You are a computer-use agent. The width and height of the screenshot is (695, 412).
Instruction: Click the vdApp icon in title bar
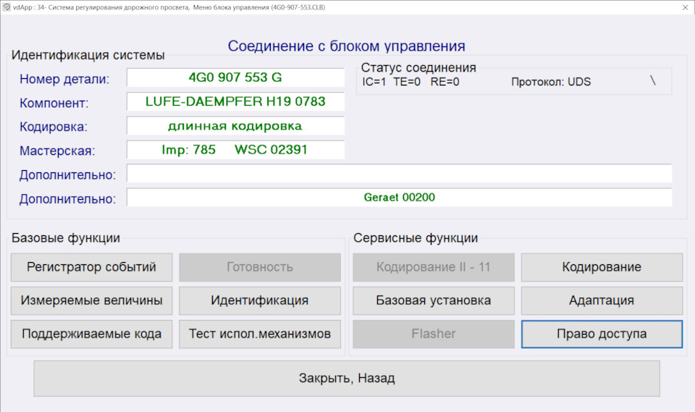[7, 7]
